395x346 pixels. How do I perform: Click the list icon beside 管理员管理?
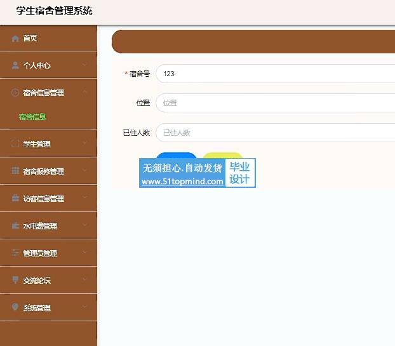(15, 253)
